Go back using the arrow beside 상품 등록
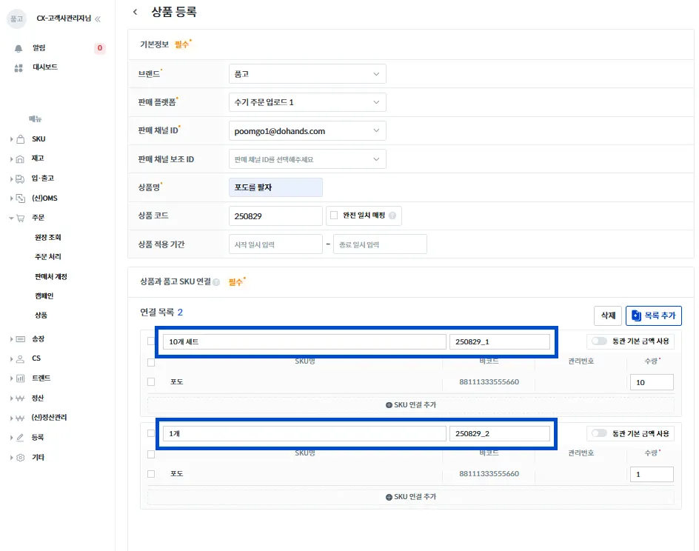 135,12
